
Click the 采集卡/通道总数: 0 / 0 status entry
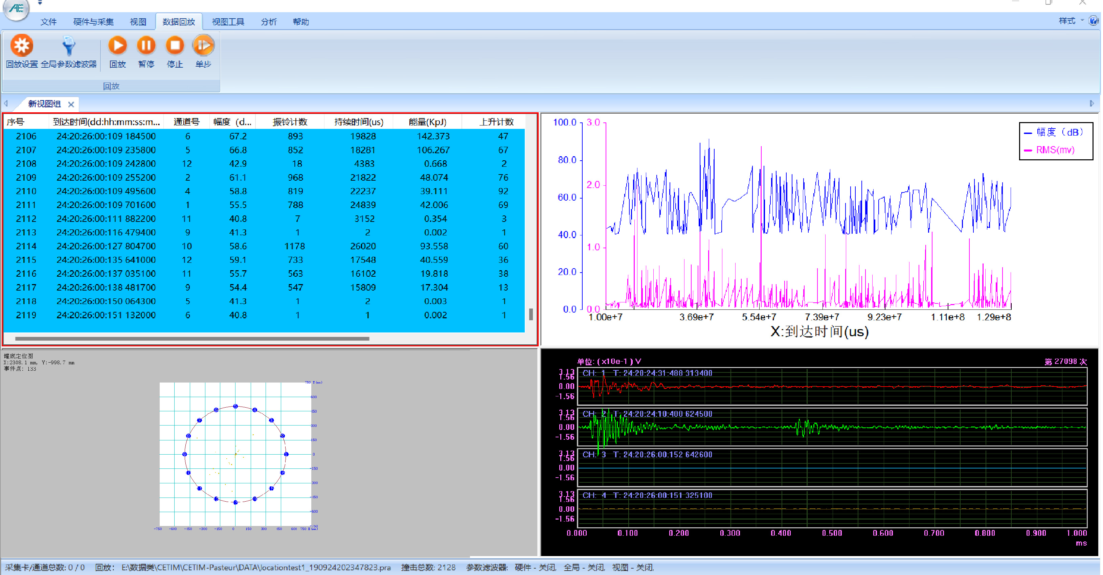click(x=45, y=567)
